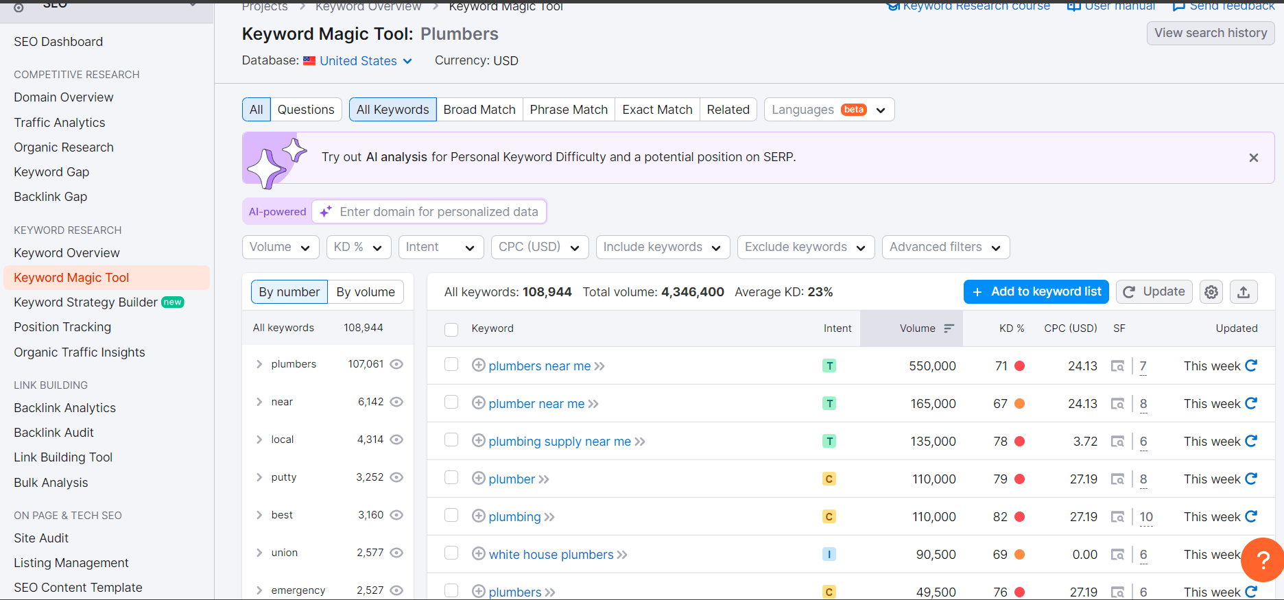
Task: Click plus icon beside 'plumber' keyword
Action: [479, 479]
